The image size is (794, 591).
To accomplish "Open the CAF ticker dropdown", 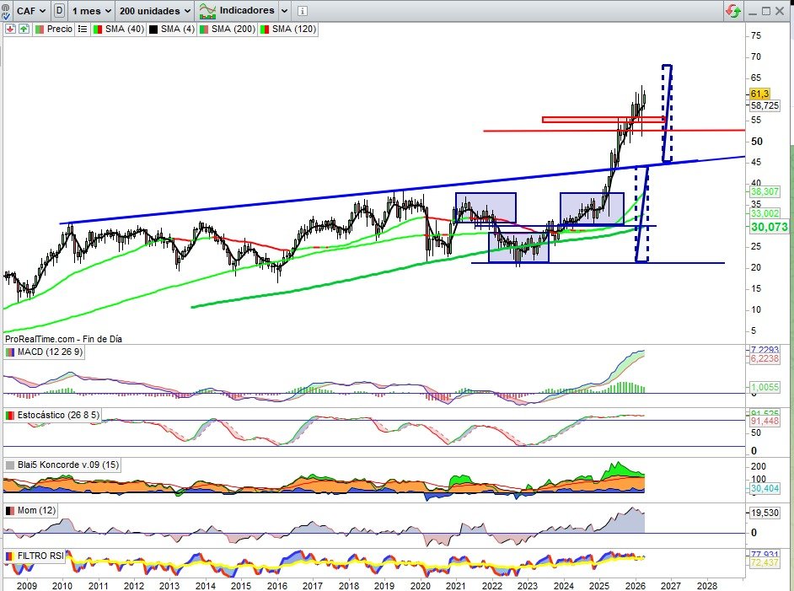I will [30, 11].
